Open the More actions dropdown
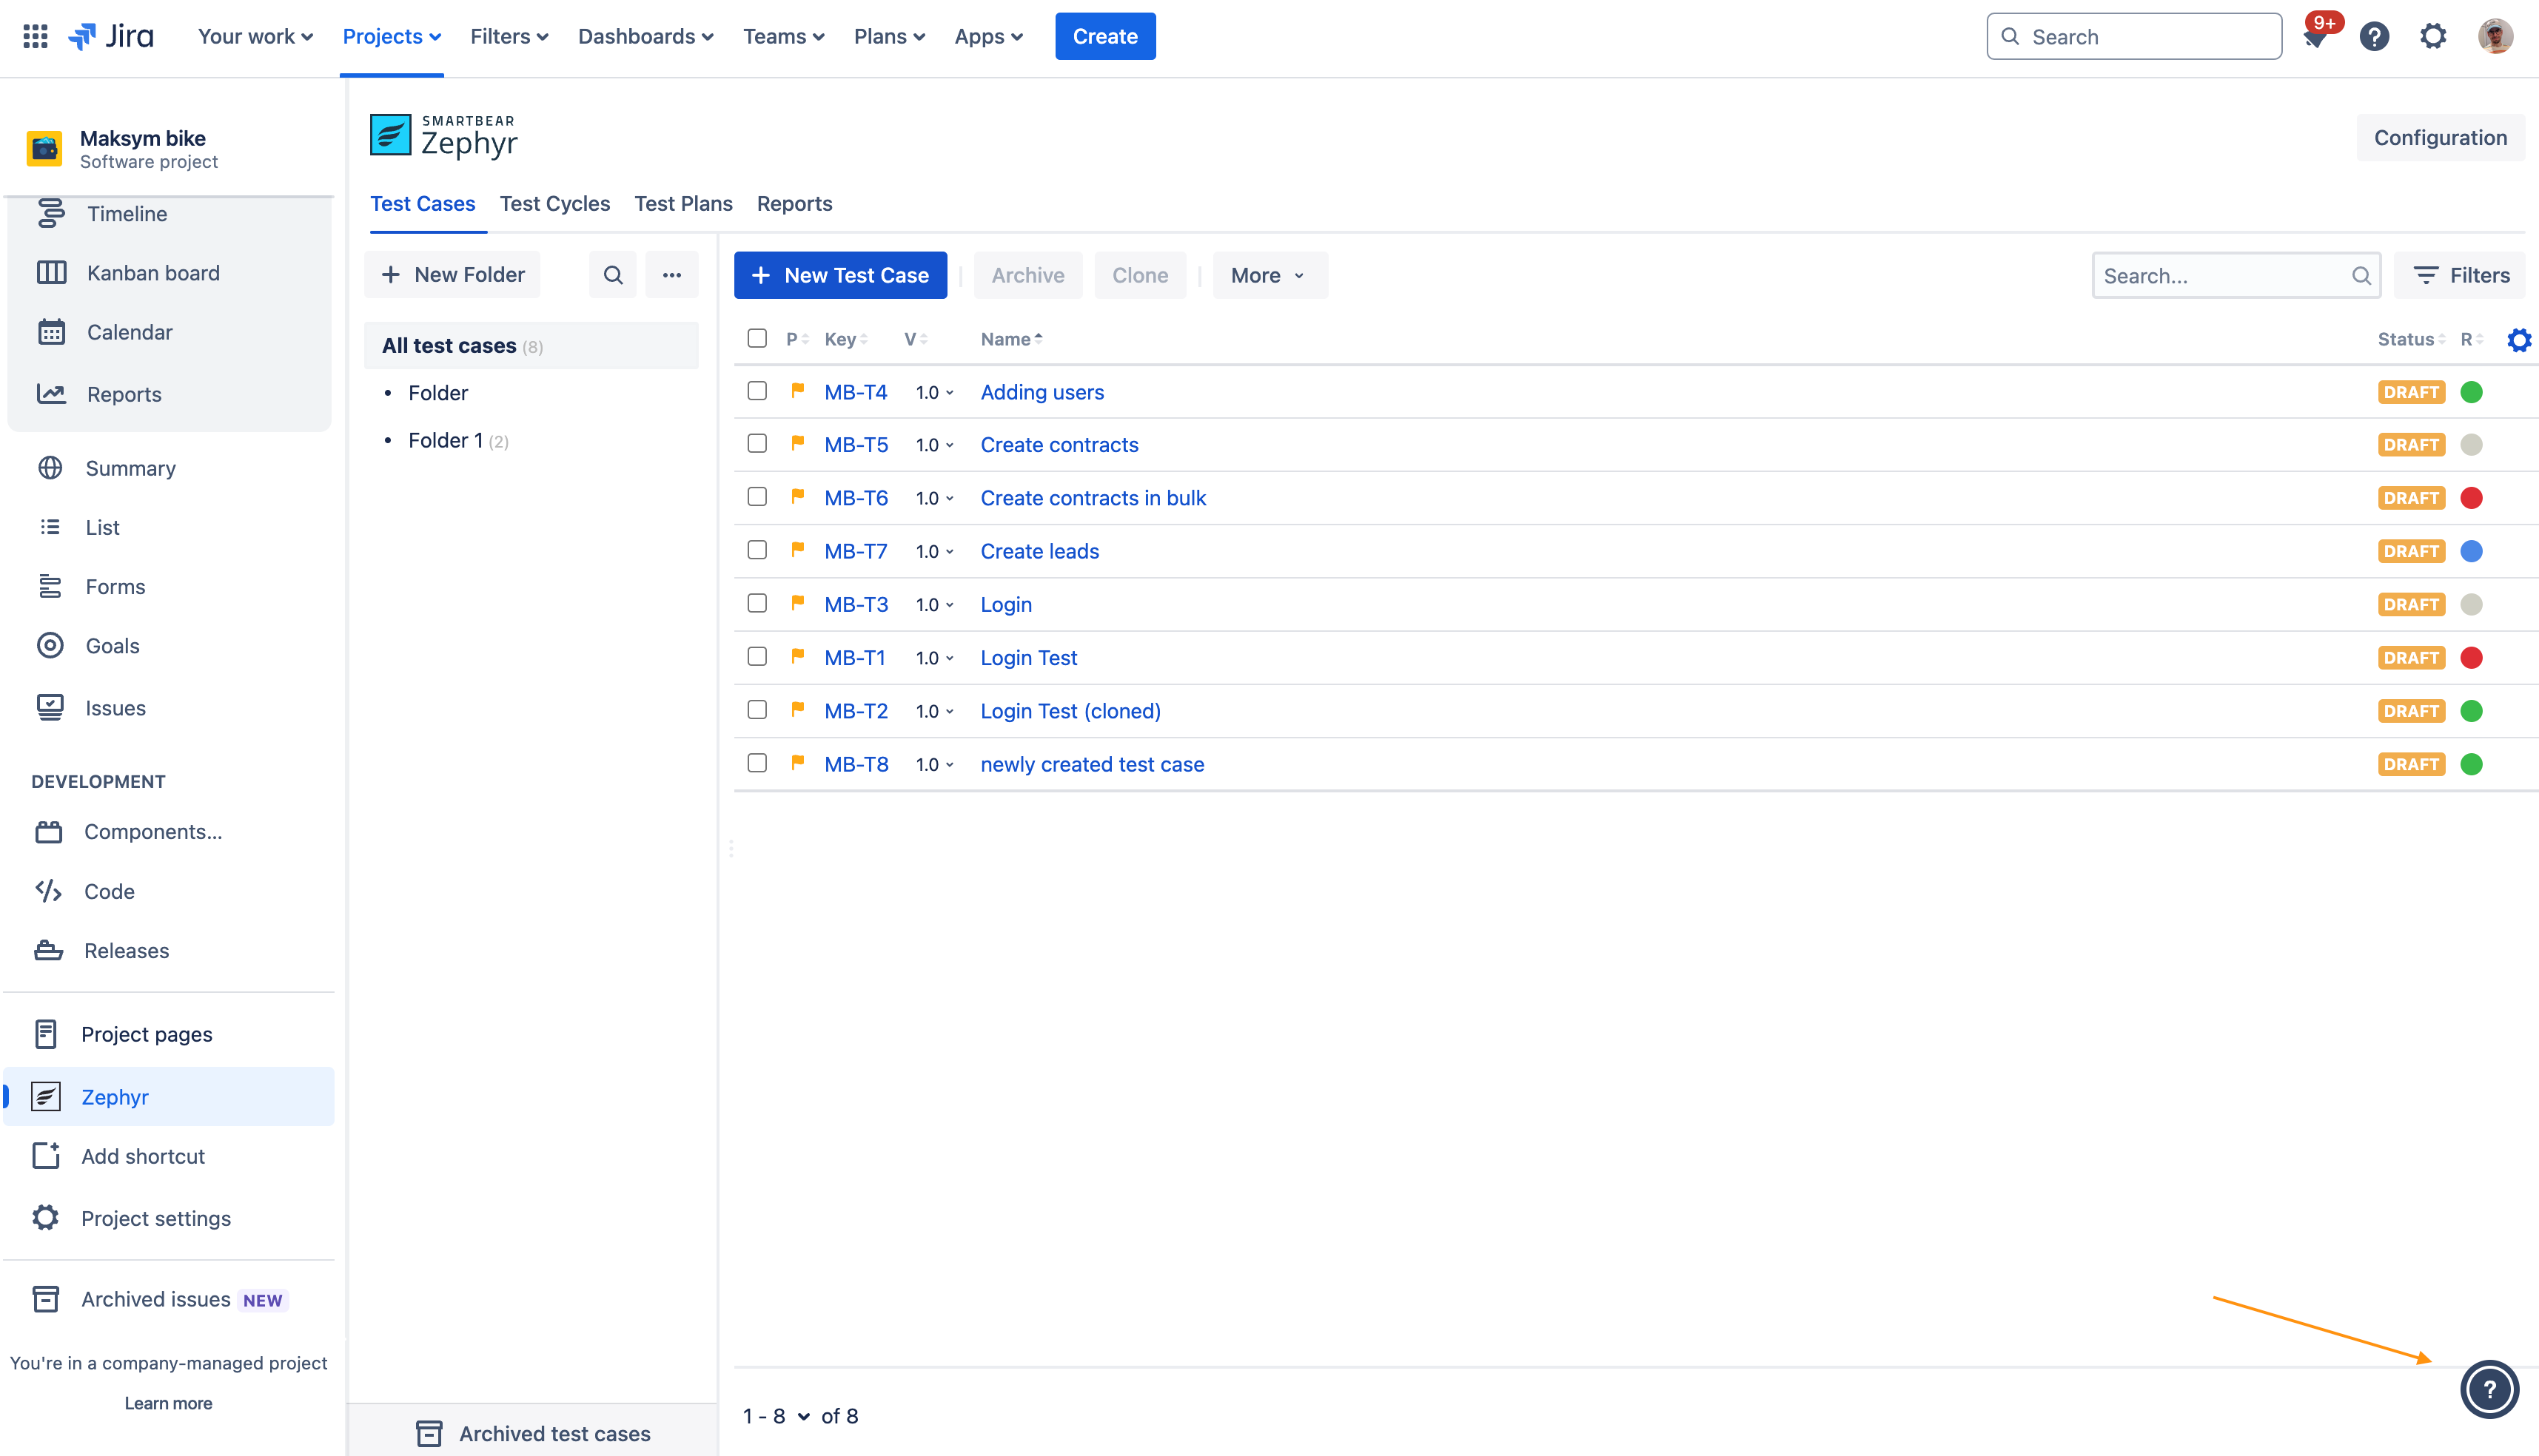Viewport: 2539px width, 1456px height. (x=1267, y=274)
